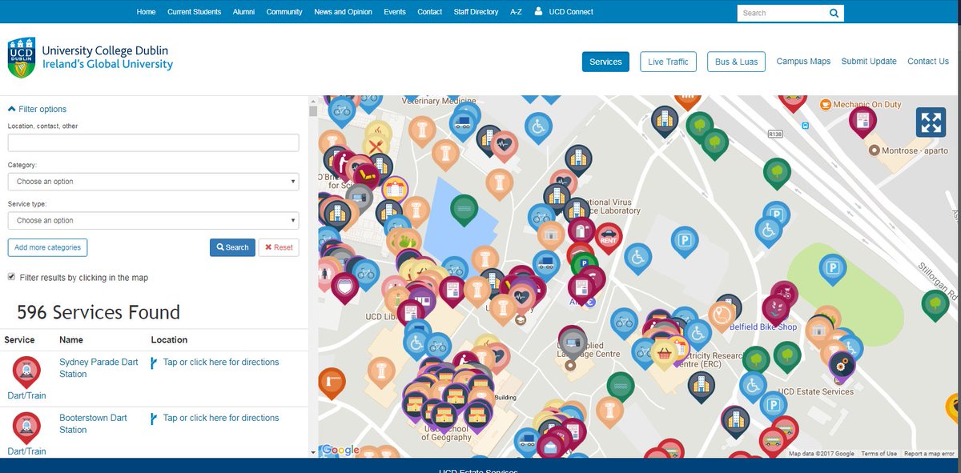Select the Sydney Parade Dart/Train icon
This screenshot has height=473, width=961.
pos(26,371)
